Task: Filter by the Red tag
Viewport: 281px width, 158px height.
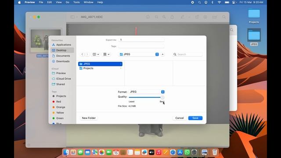Action: [x=57, y=101]
